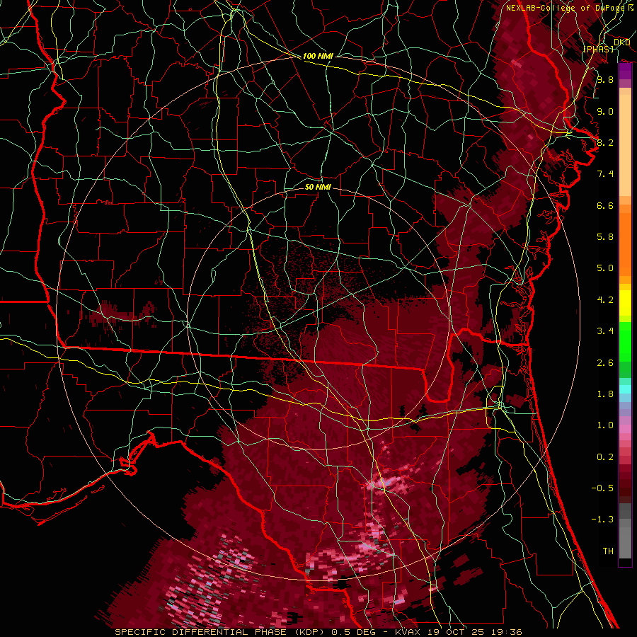Pick the purple segment atop the color bar

tap(625, 71)
